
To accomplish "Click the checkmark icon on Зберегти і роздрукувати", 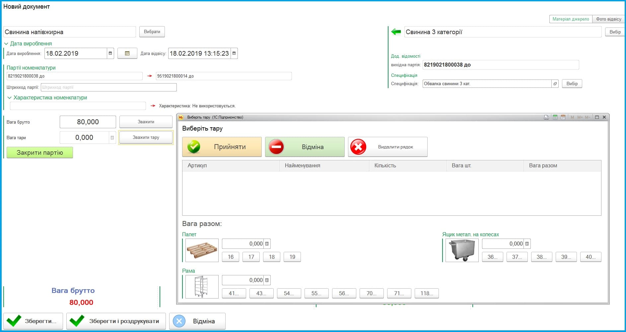I will (77, 321).
